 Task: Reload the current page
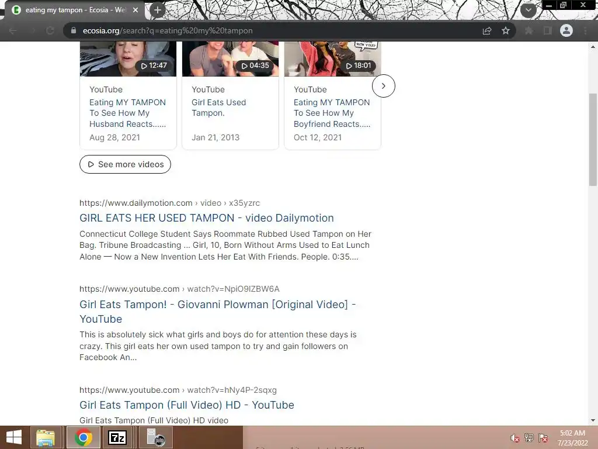pos(50,31)
